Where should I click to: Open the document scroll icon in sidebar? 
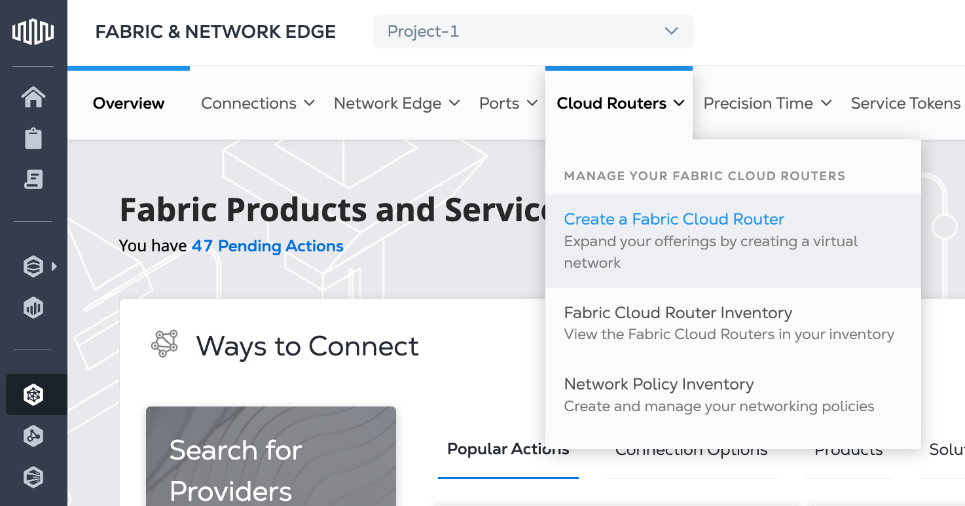[x=33, y=179]
